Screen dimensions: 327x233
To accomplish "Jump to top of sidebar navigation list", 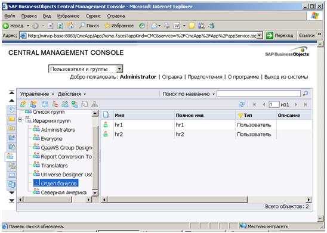I will point(12,92).
